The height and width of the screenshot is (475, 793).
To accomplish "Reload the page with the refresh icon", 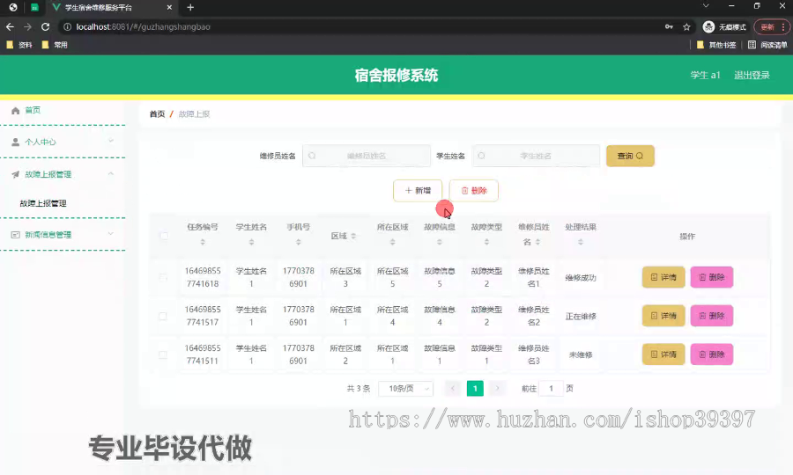I will pyautogui.click(x=46, y=26).
